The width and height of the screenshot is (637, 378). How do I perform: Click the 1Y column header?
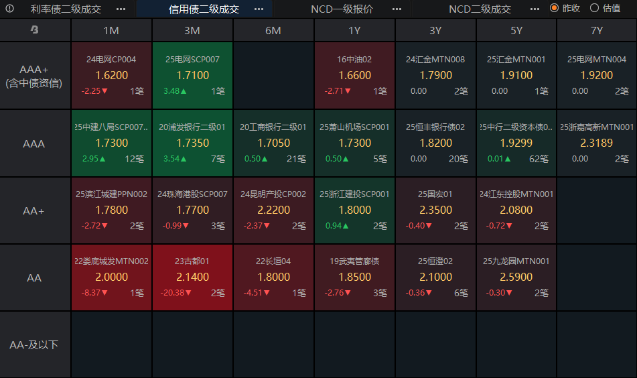[x=354, y=30]
